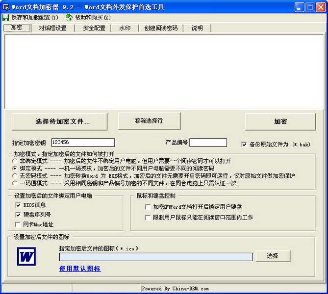The width and height of the screenshot is (328, 294).
Task: Click the help and purchase icon
Action: pyautogui.click(x=69, y=18)
